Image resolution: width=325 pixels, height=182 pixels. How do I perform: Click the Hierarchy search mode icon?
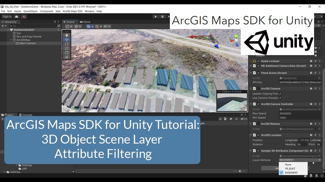(59, 26)
